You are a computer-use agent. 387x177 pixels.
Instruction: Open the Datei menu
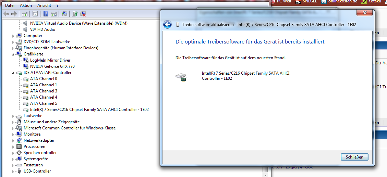[10, 5]
